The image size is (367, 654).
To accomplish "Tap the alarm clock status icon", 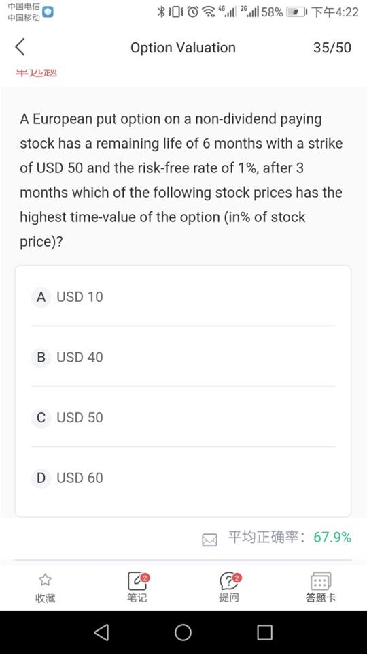I will point(192,12).
